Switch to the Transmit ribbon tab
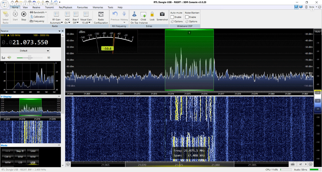 click(50, 7)
